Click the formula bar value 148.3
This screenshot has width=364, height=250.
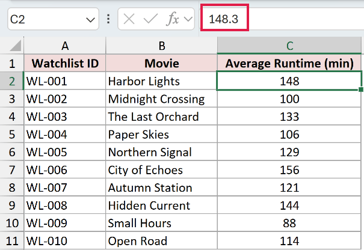click(224, 19)
